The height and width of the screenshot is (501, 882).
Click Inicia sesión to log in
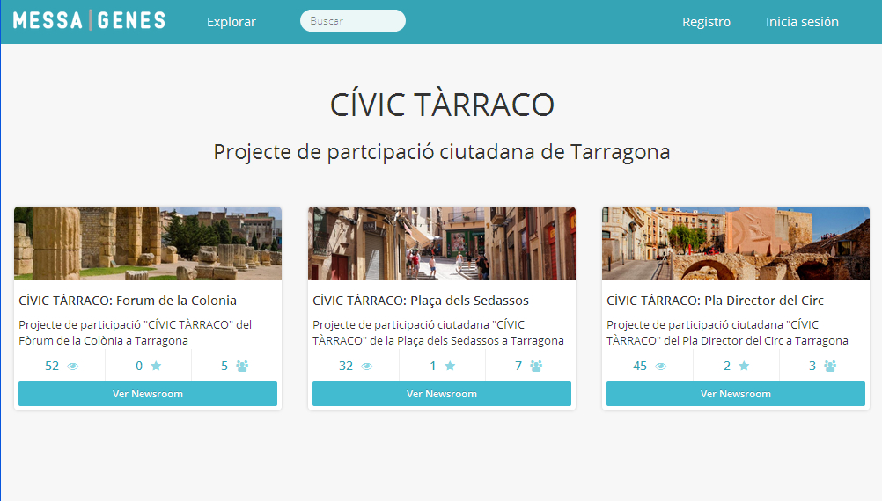coord(802,22)
